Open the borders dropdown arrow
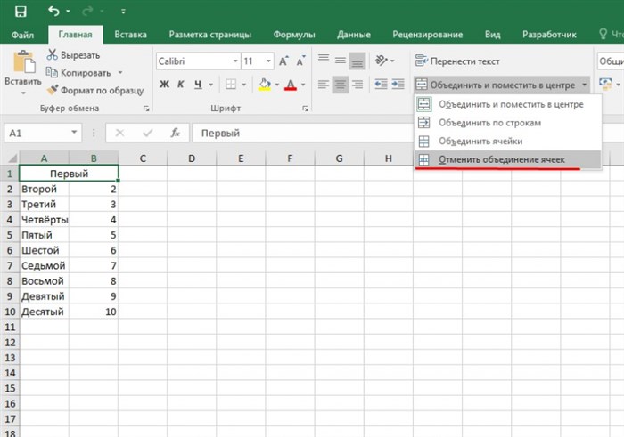Screen dimensions: 624x437 point(244,85)
